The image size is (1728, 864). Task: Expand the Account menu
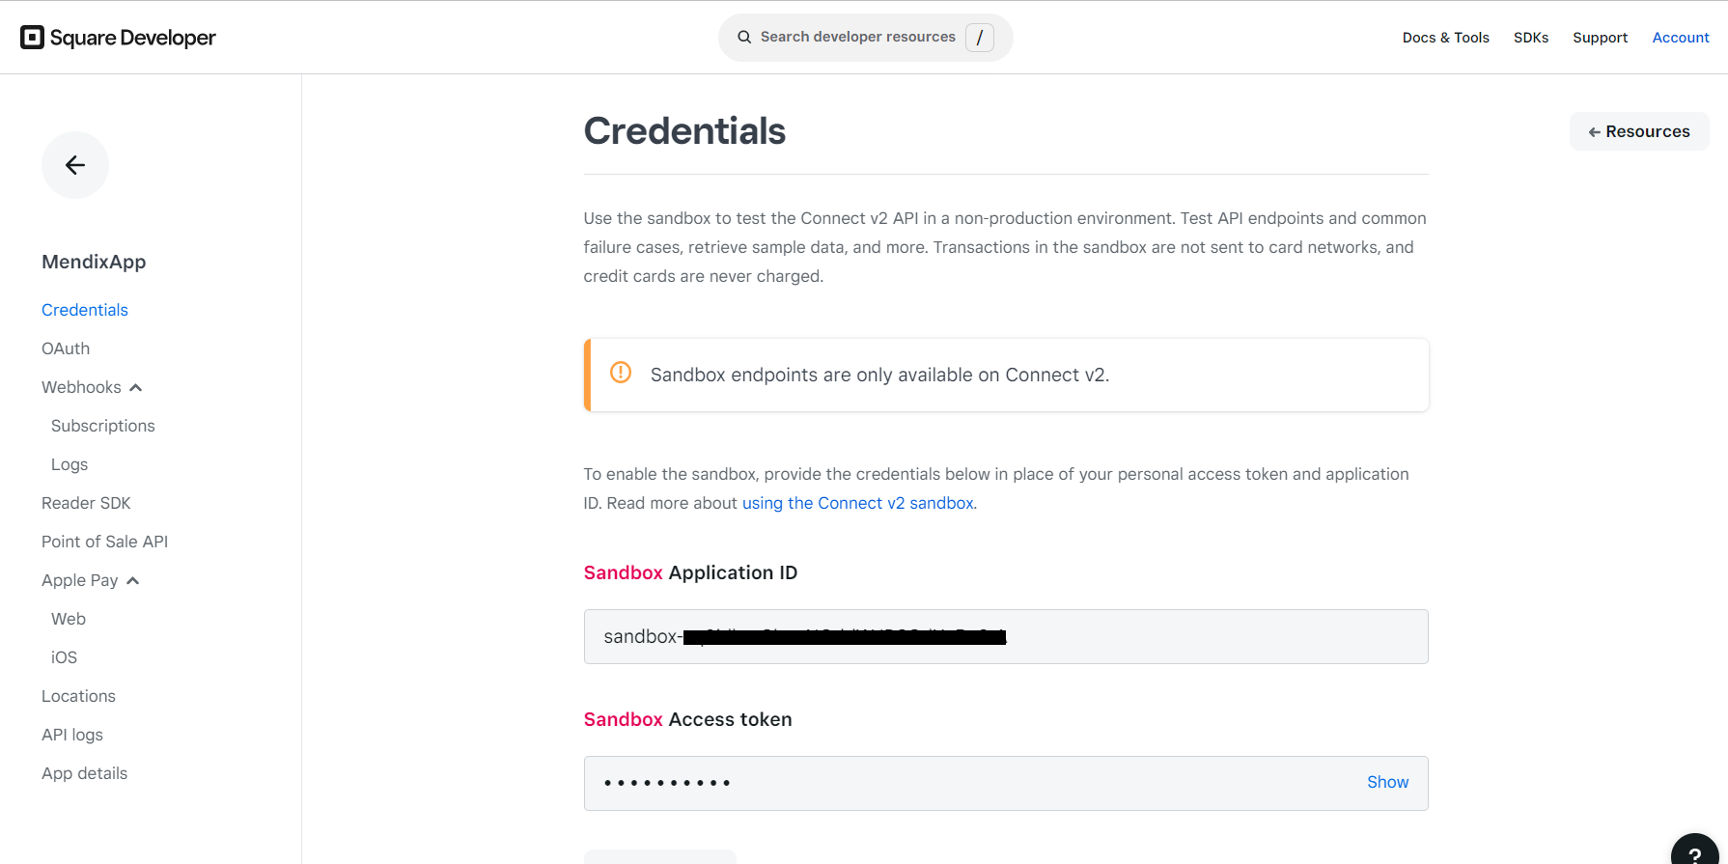1680,37
